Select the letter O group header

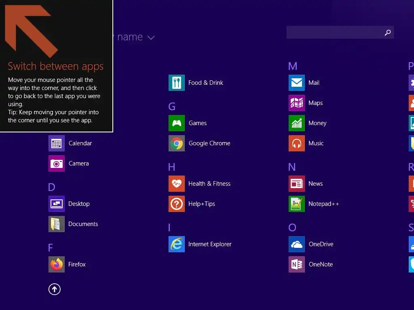click(x=292, y=228)
